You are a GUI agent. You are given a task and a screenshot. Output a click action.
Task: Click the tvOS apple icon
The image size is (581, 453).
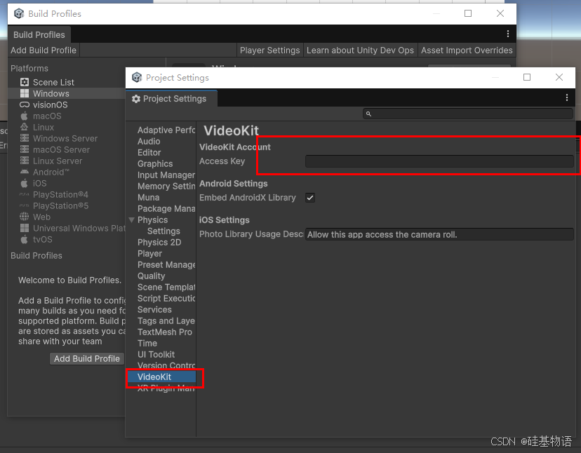(x=25, y=239)
